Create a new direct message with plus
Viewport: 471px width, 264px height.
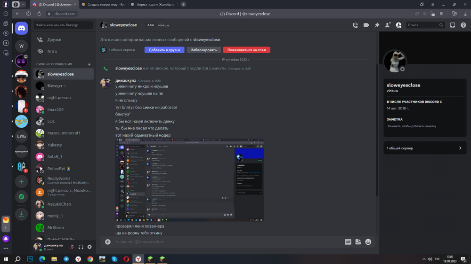(x=89, y=64)
